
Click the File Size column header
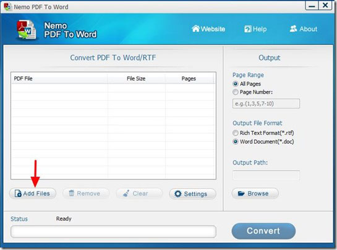point(136,79)
